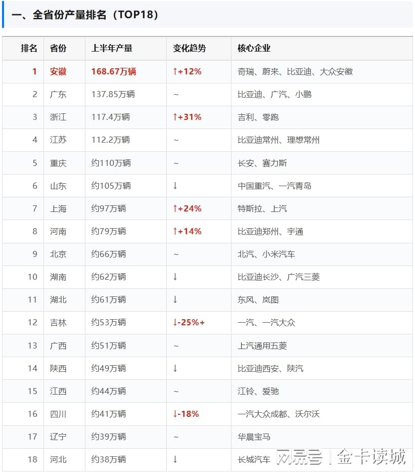Click the 约38万辆 production value
Image resolution: width=415 pixels, height=473 pixels.
(x=109, y=459)
